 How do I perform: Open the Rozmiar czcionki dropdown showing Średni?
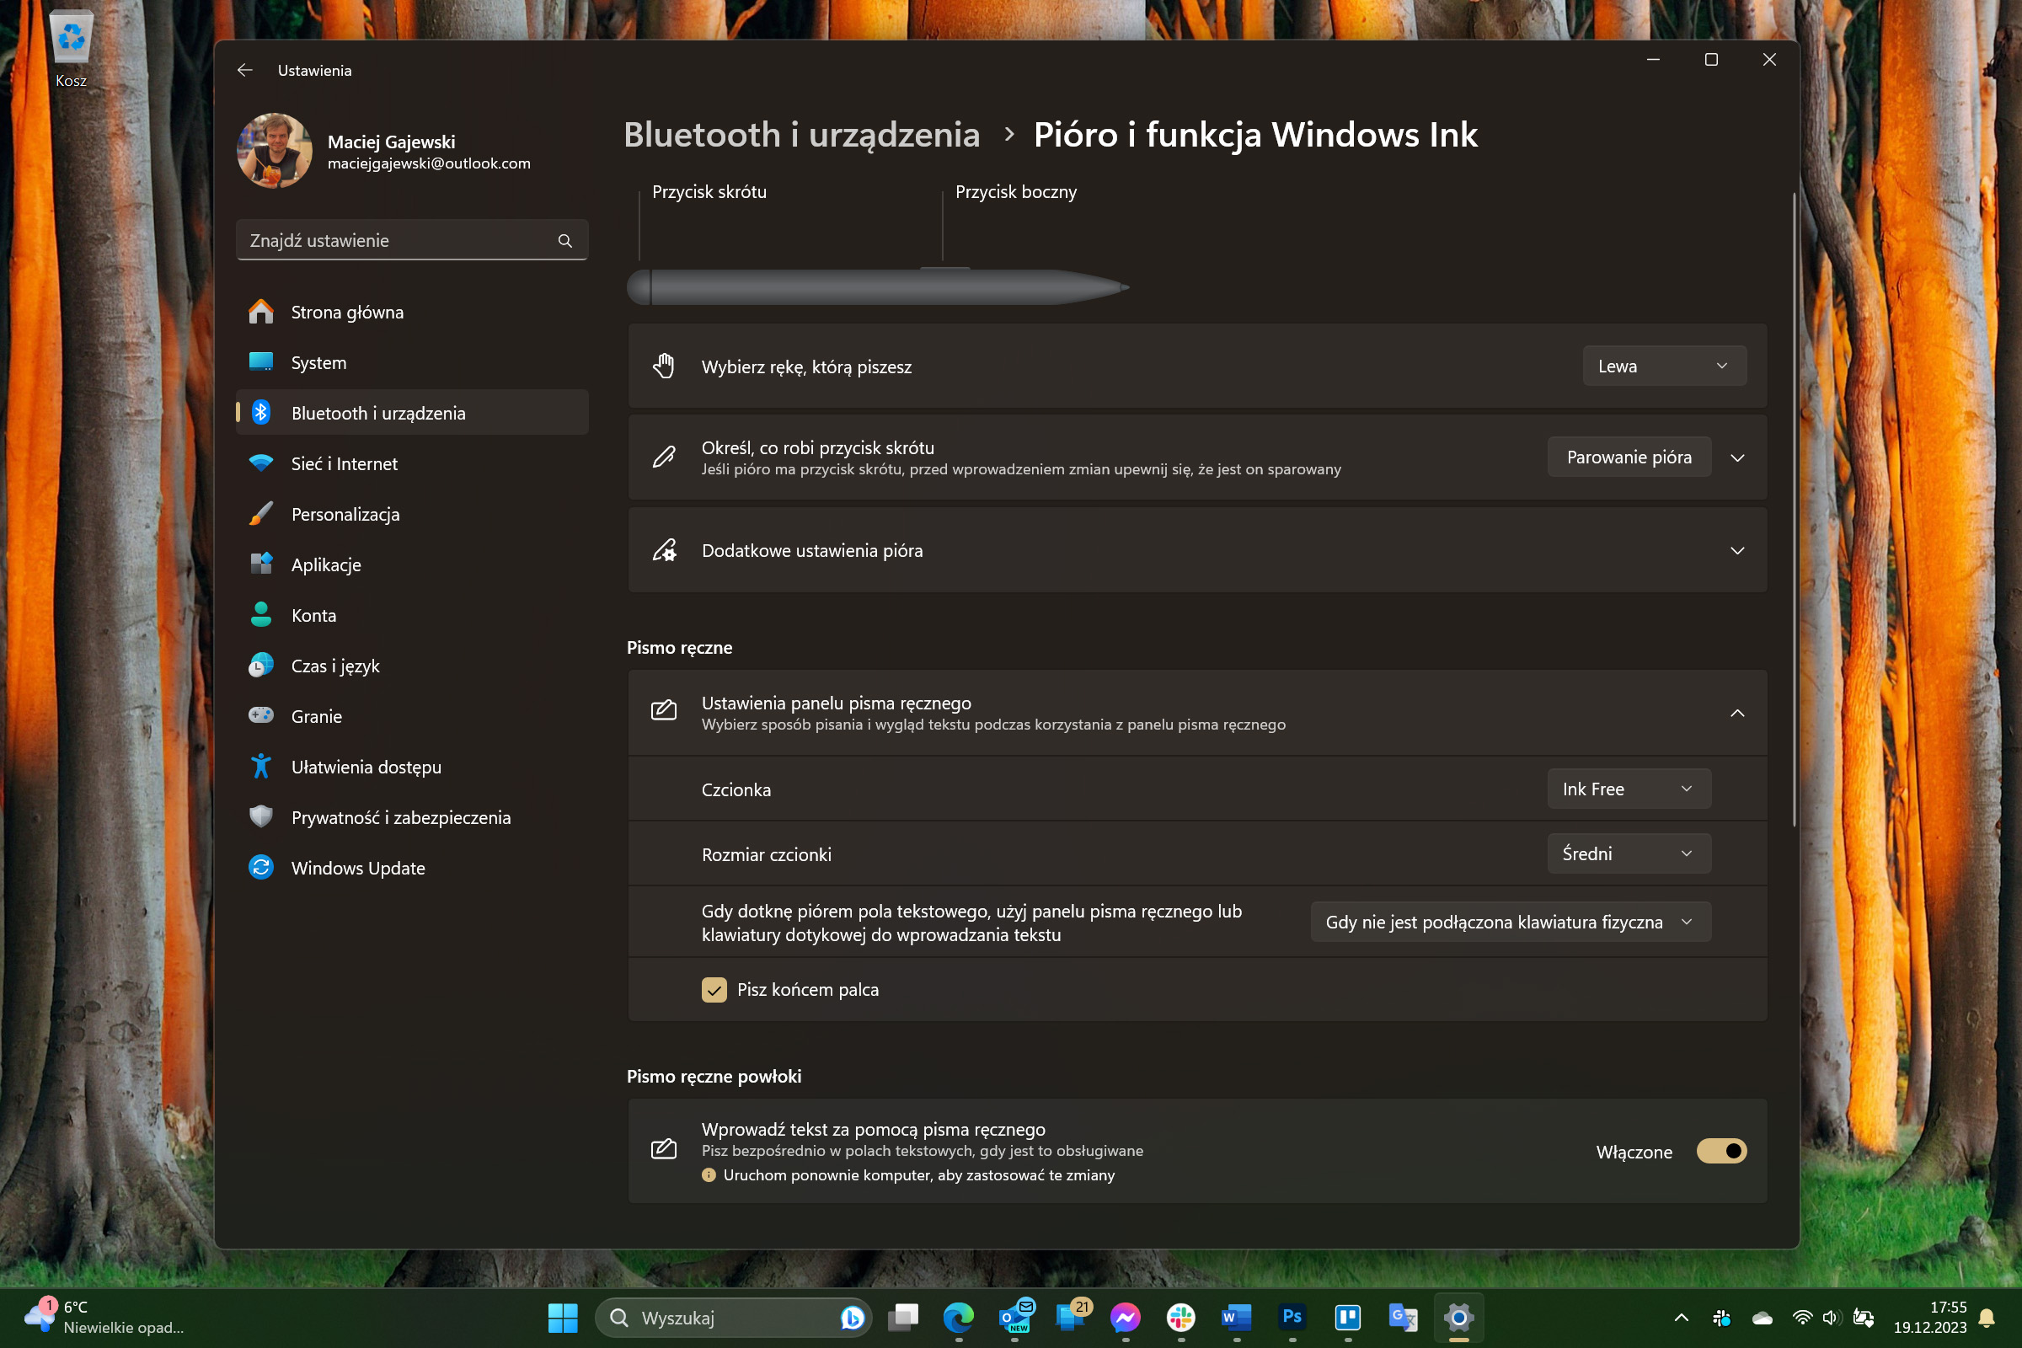(1629, 853)
